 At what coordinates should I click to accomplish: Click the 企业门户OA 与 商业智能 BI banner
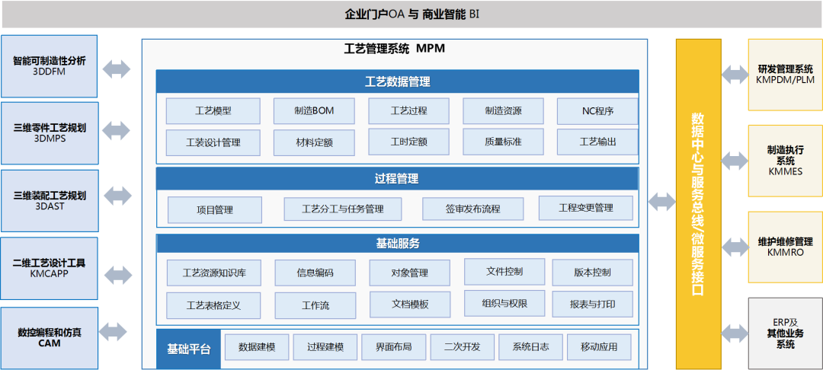[x=411, y=14]
